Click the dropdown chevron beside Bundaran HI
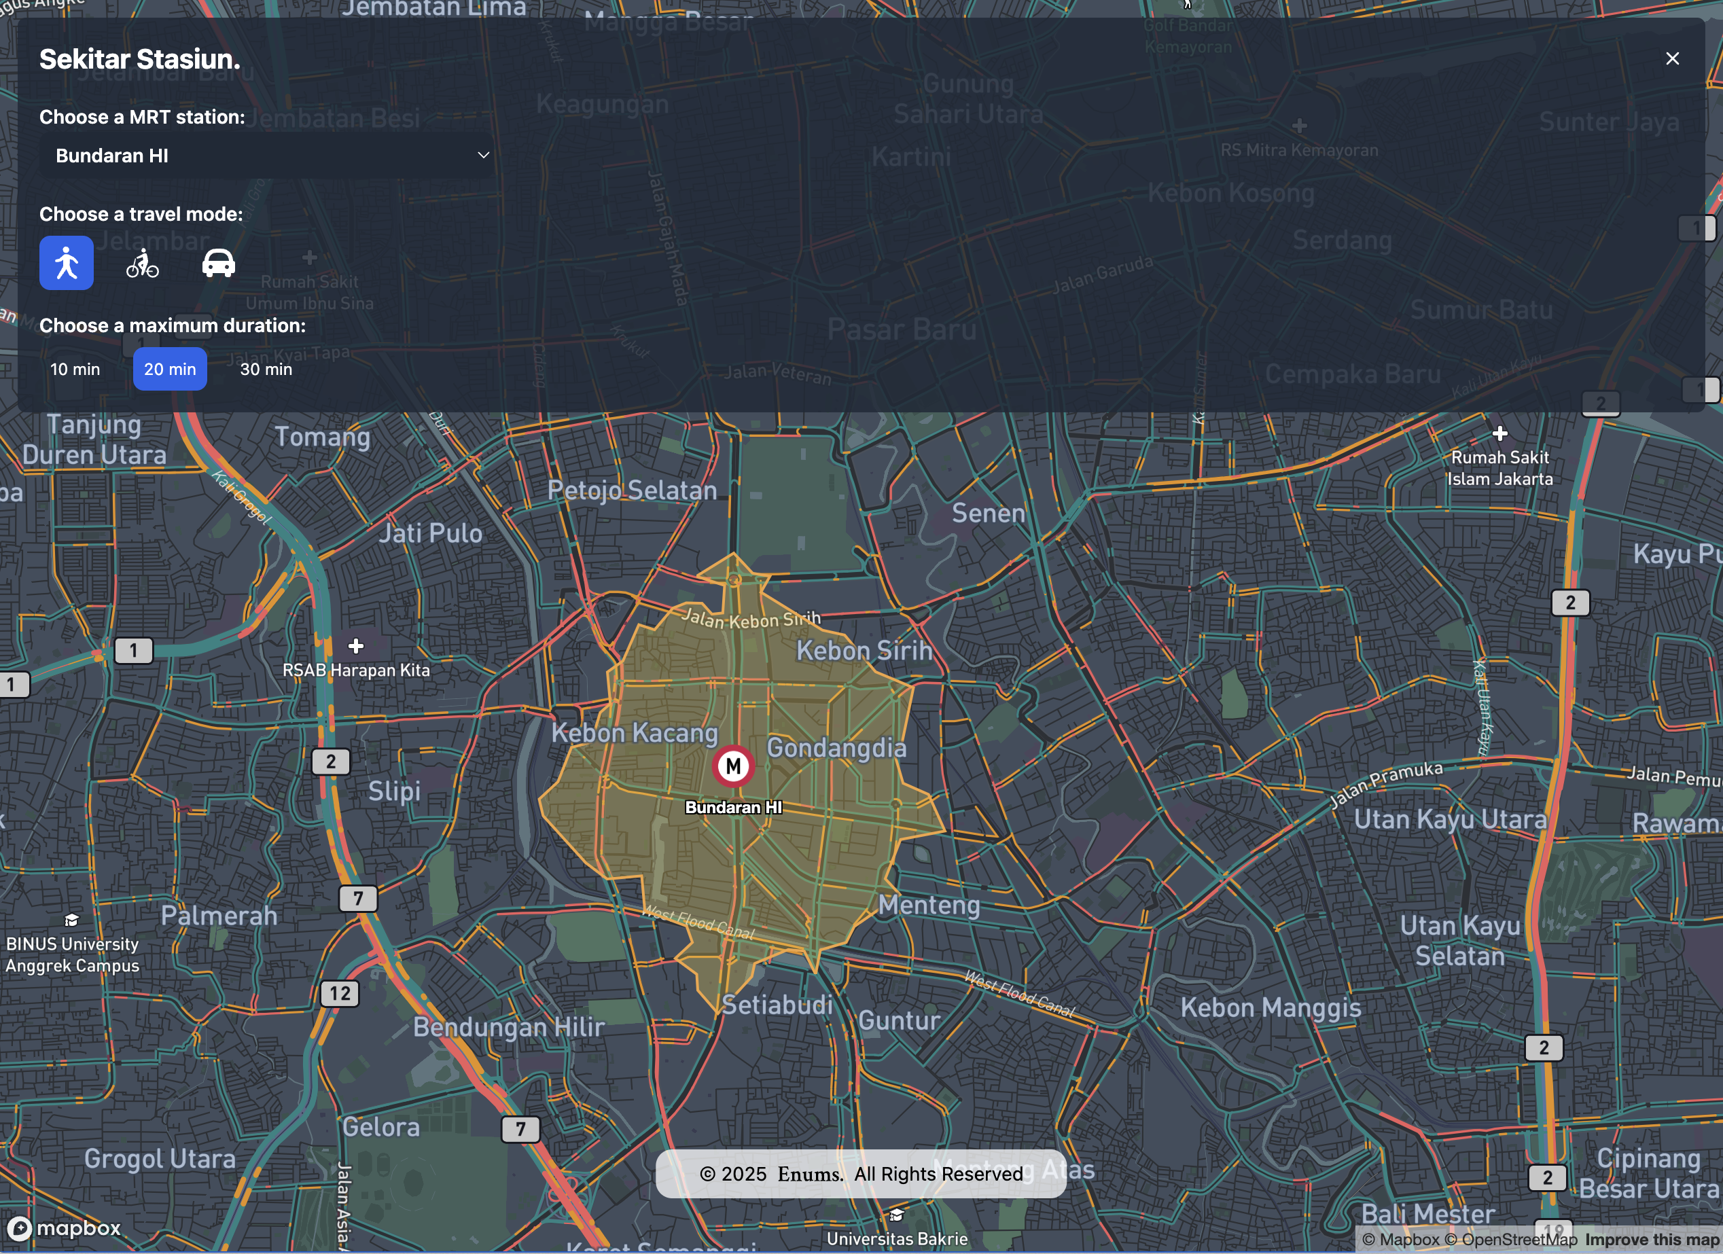Viewport: 1723px width, 1254px height. (483, 156)
